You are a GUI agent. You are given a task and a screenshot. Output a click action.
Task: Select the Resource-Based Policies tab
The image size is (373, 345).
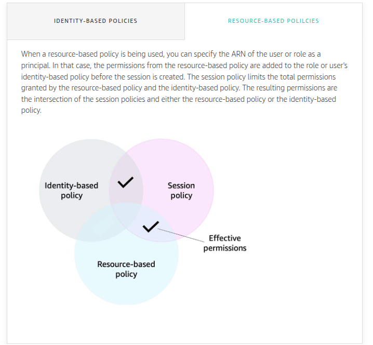click(x=273, y=21)
